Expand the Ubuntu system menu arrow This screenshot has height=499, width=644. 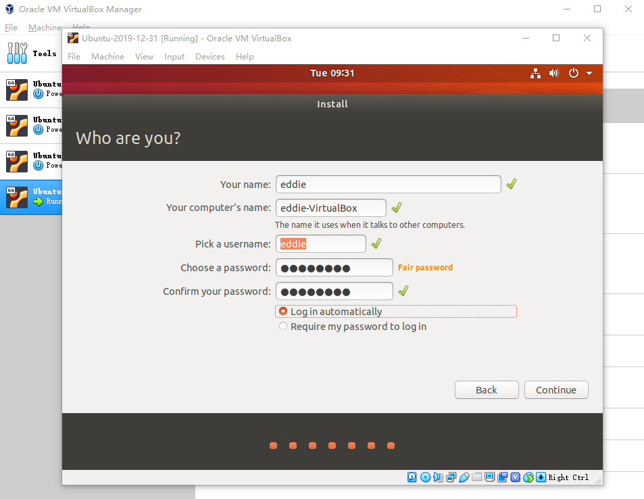pos(589,73)
